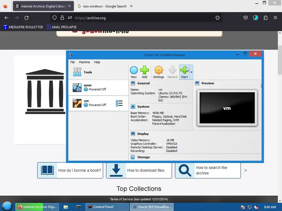Close the Internet Archive tab
The height and width of the screenshot is (211, 282).
[69, 6]
